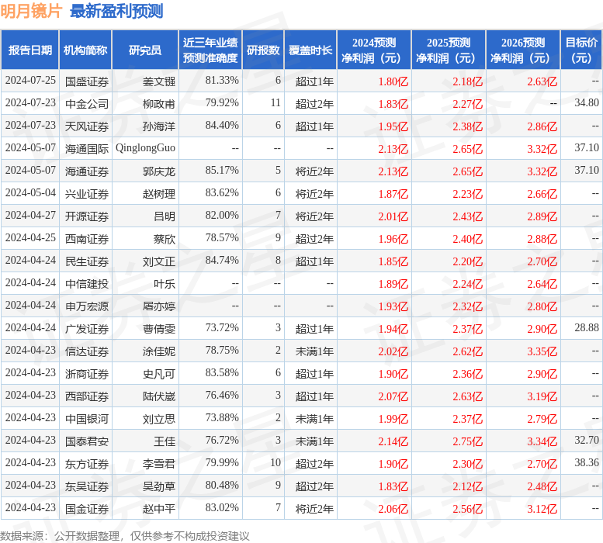Select the 国泰君安 institution cell

tap(86, 441)
